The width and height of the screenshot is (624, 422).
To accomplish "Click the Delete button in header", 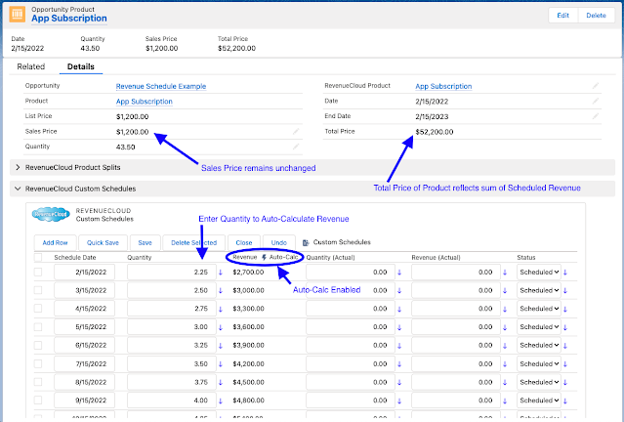I will 596,15.
